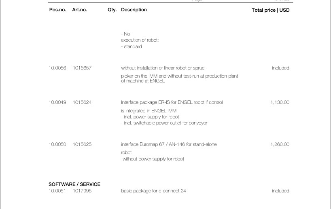Viewport: 331px width, 209px height.
Task: Click the 'without installation of linear robot' line
Action: (163, 68)
